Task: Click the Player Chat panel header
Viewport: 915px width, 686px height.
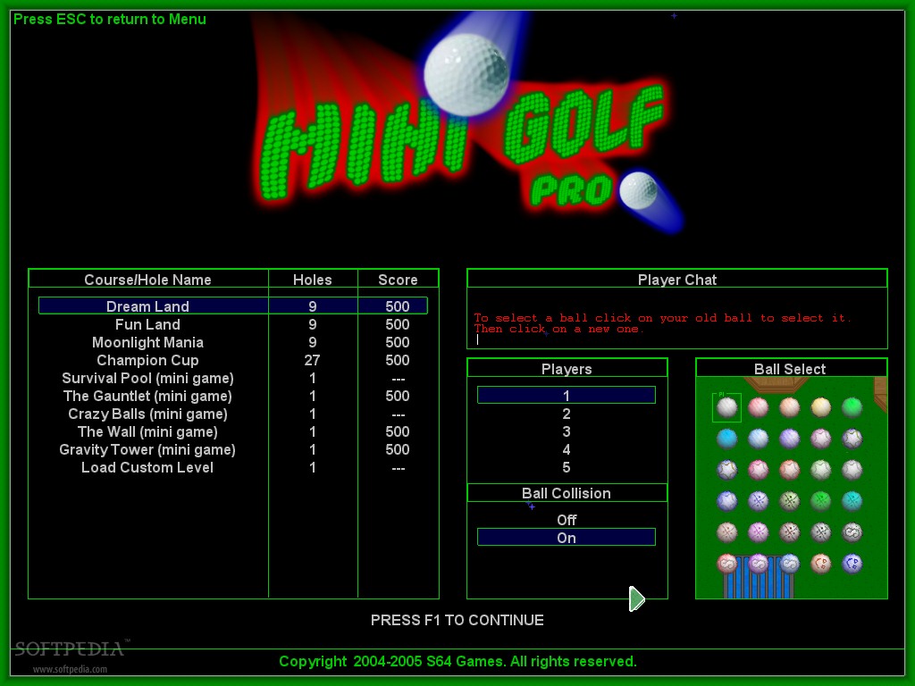Action: (x=677, y=279)
